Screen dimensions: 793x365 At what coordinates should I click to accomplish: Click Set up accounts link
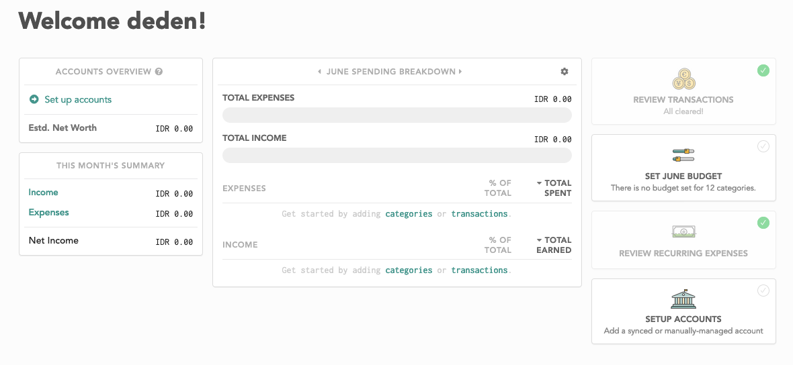coord(78,99)
